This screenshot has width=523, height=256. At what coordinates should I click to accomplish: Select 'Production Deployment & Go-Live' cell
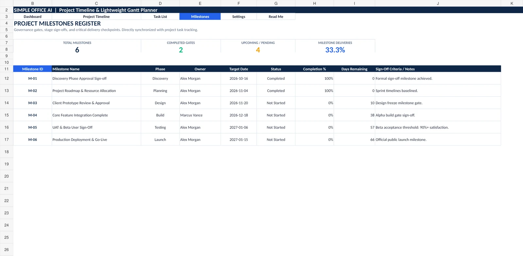coord(96,140)
